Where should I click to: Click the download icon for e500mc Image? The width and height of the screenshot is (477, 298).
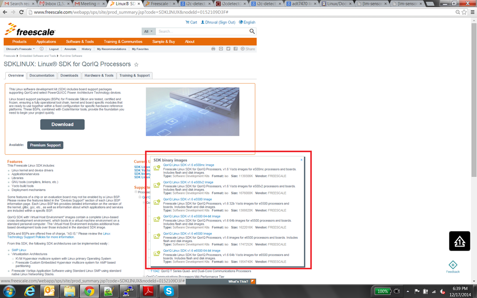tap(157, 168)
